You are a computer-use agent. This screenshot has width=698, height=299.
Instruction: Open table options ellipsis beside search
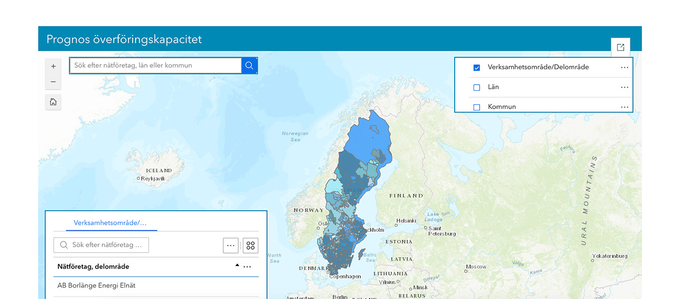[x=230, y=245]
